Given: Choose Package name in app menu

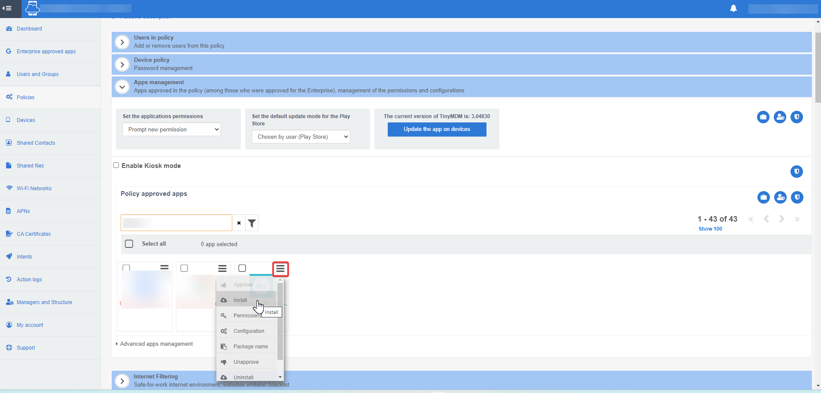Looking at the screenshot, I should click(247, 347).
